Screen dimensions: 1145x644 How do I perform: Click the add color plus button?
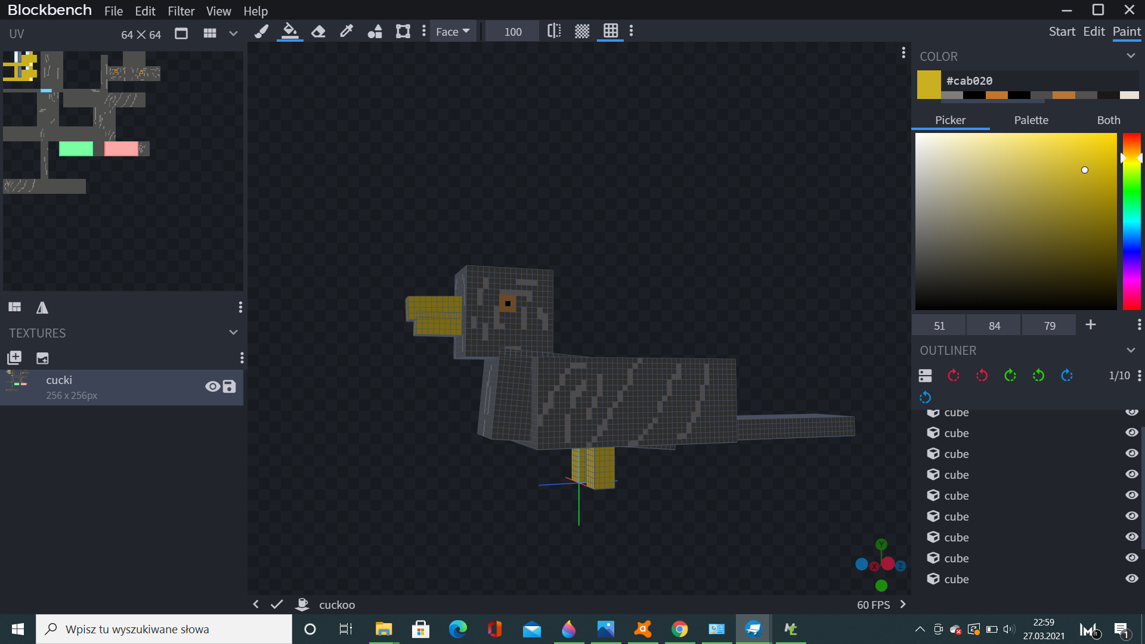[1090, 325]
